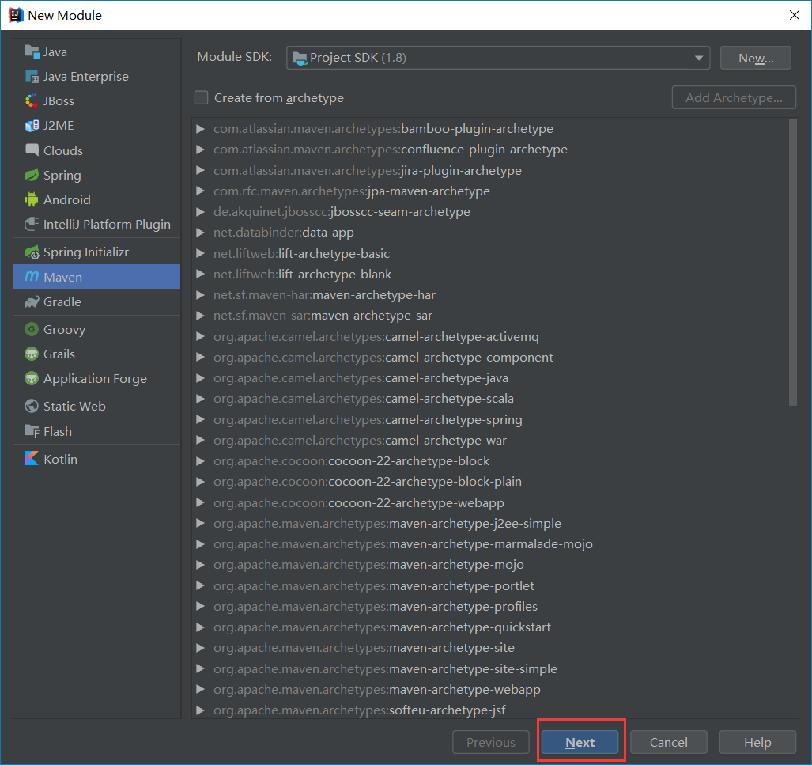Click the Previous button

pyautogui.click(x=491, y=743)
